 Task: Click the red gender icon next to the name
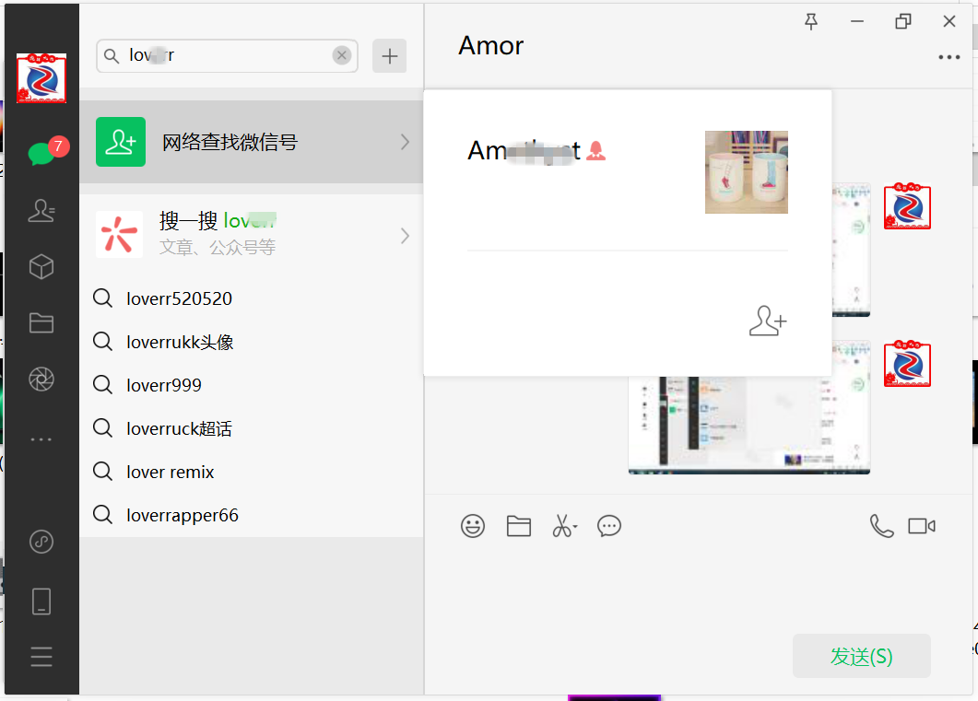[595, 150]
